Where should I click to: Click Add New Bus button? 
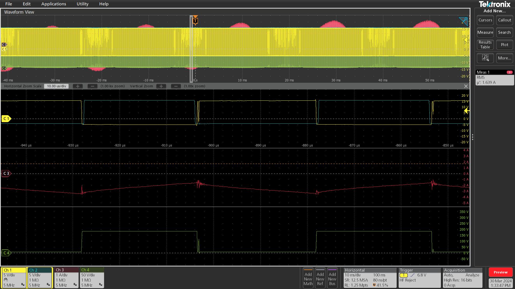click(x=332, y=278)
